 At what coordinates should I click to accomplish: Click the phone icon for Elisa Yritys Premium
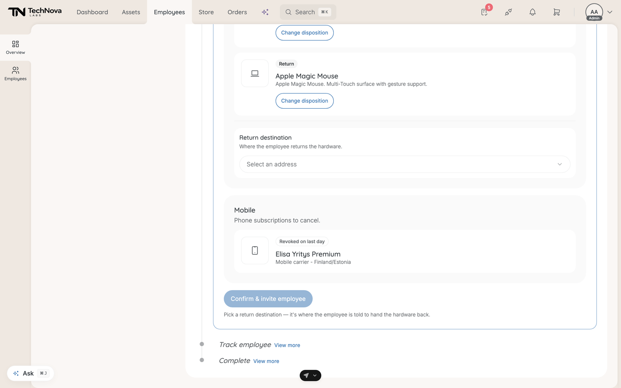click(x=255, y=250)
